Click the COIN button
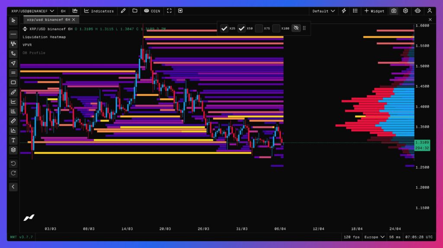The height and width of the screenshot is (248, 443). tap(152, 11)
